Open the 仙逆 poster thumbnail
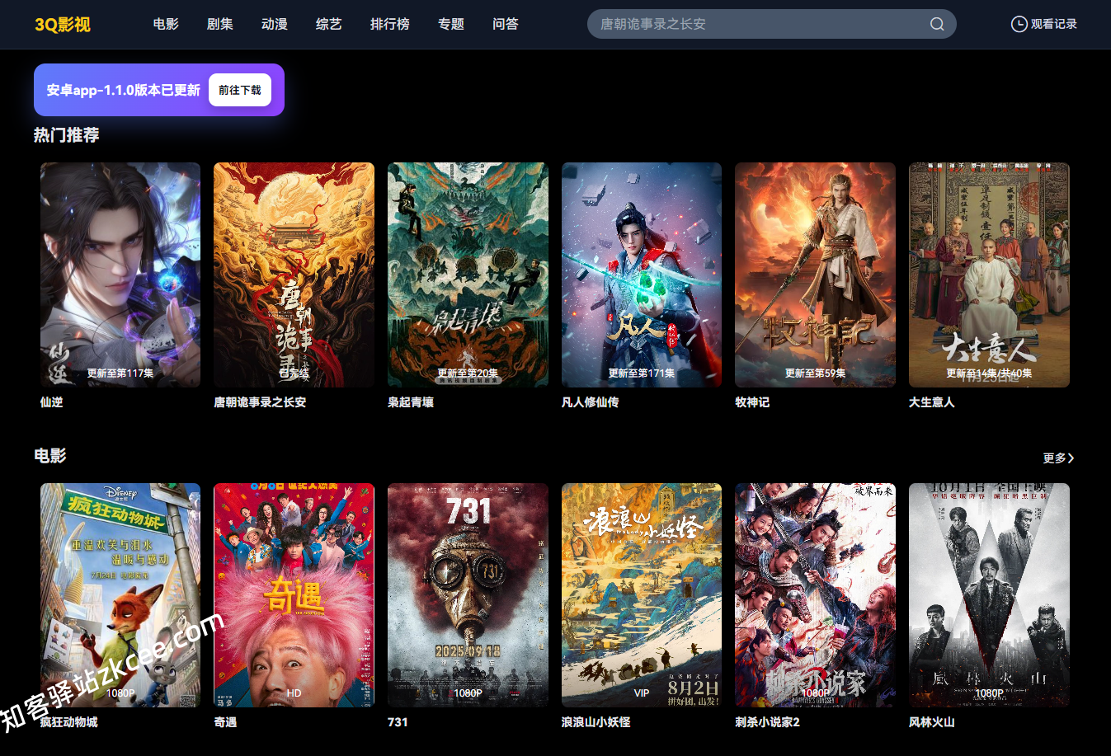 (120, 275)
